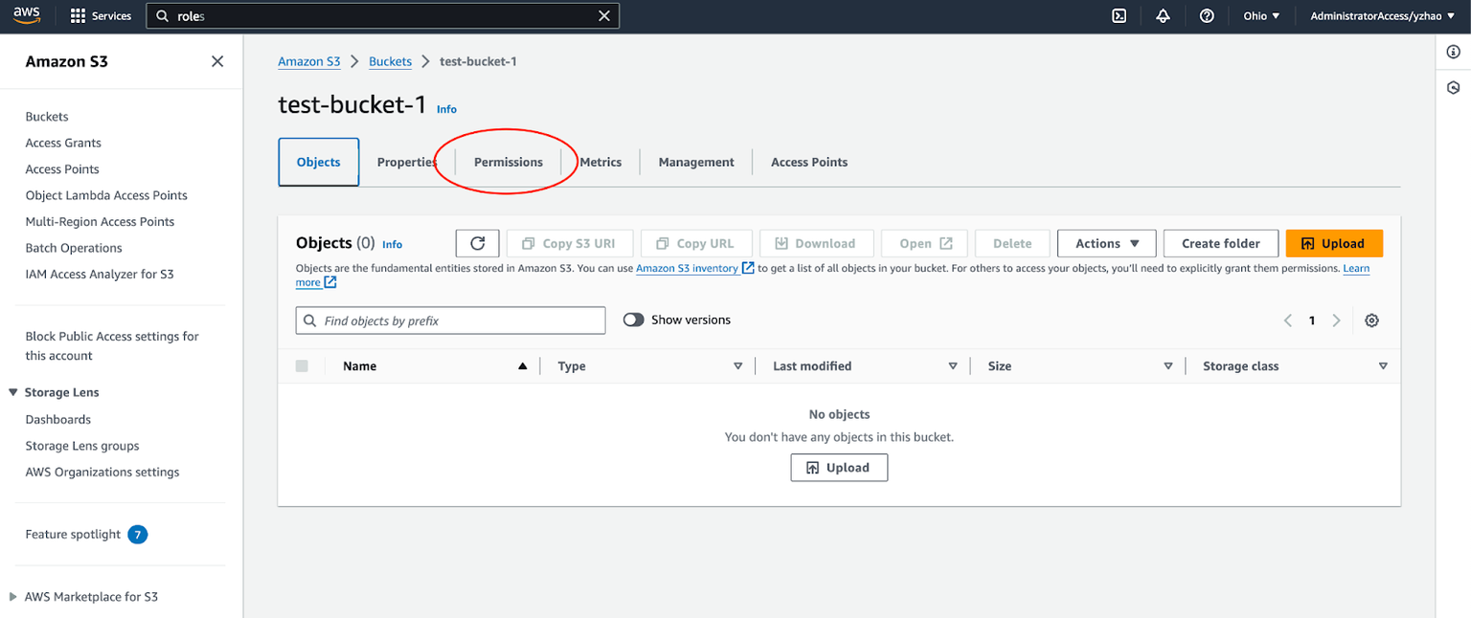Follow the Buckets breadcrumb link
This screenshot has height=618, width=1471.
pyautogui.click(x=390, y=61)
